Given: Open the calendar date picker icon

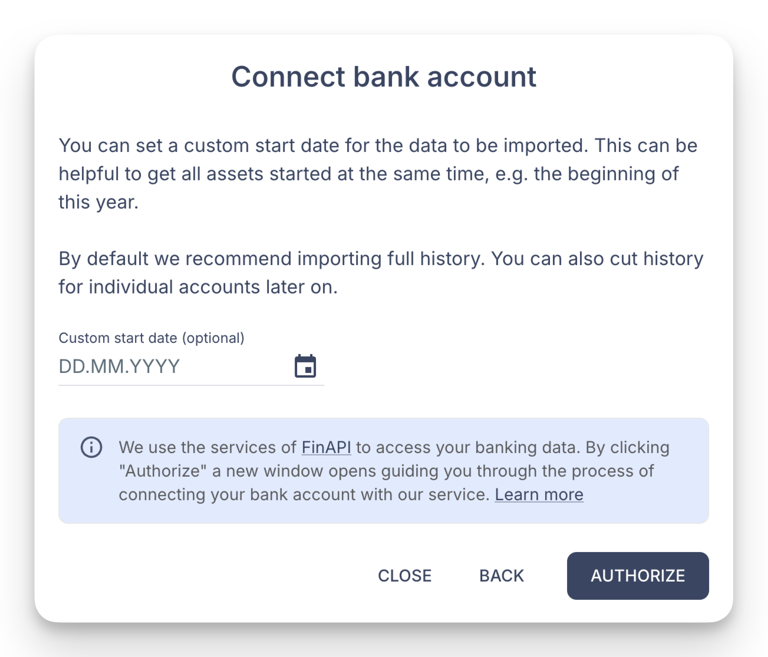Looking at the screenshot, I should [x=305, y=367].
